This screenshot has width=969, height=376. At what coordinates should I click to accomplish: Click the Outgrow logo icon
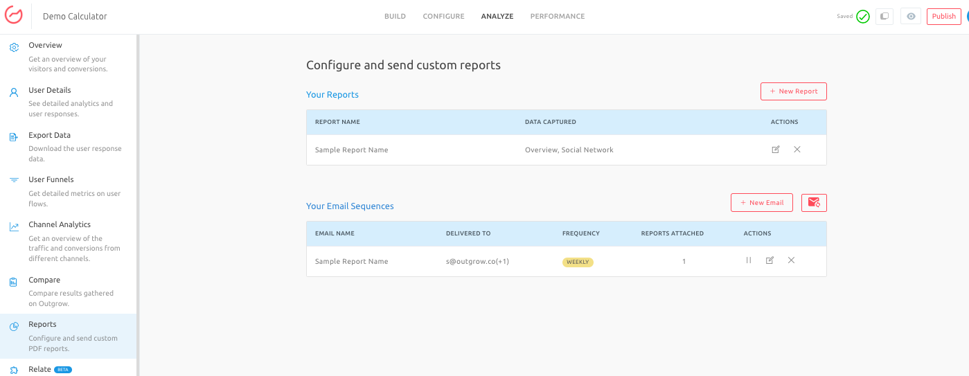[14, 16]
